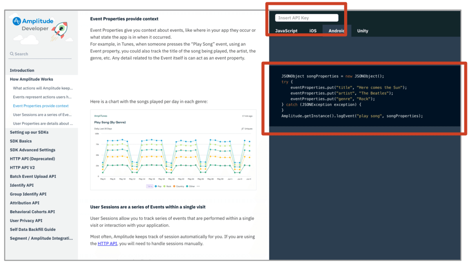Collapse the How Amplitude Works section
This screenshot has height=265, width=471.
click(x=31, y=79)
